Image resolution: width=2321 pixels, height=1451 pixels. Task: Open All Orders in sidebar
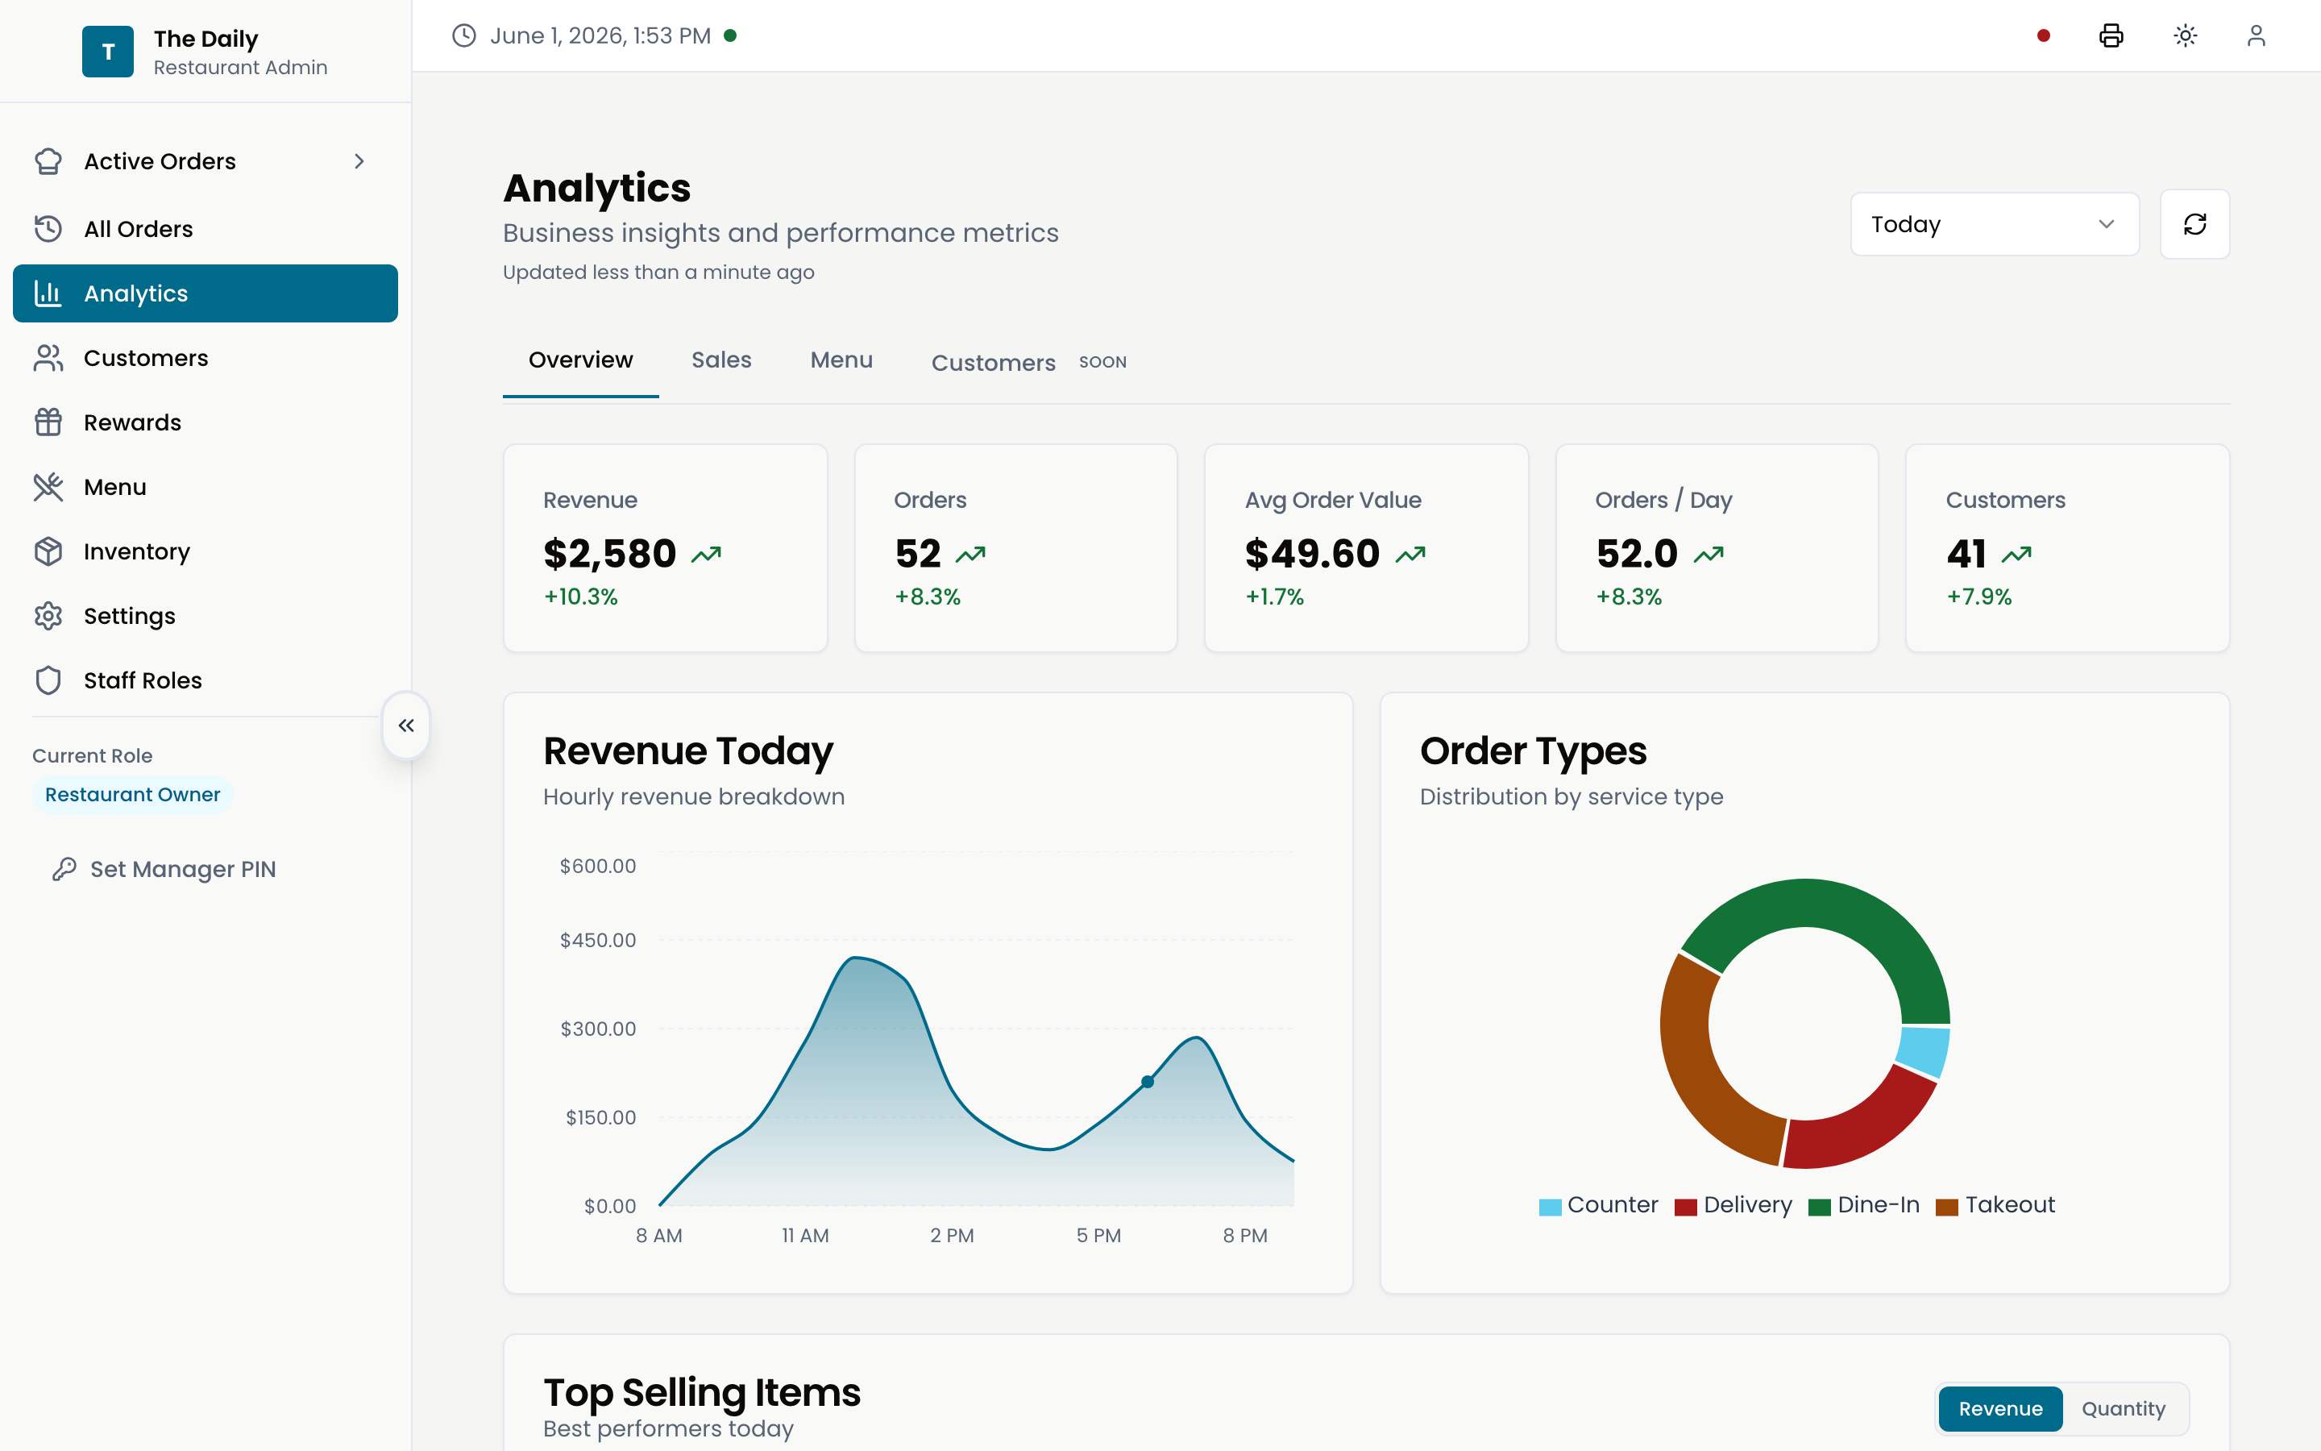(206, 228)
